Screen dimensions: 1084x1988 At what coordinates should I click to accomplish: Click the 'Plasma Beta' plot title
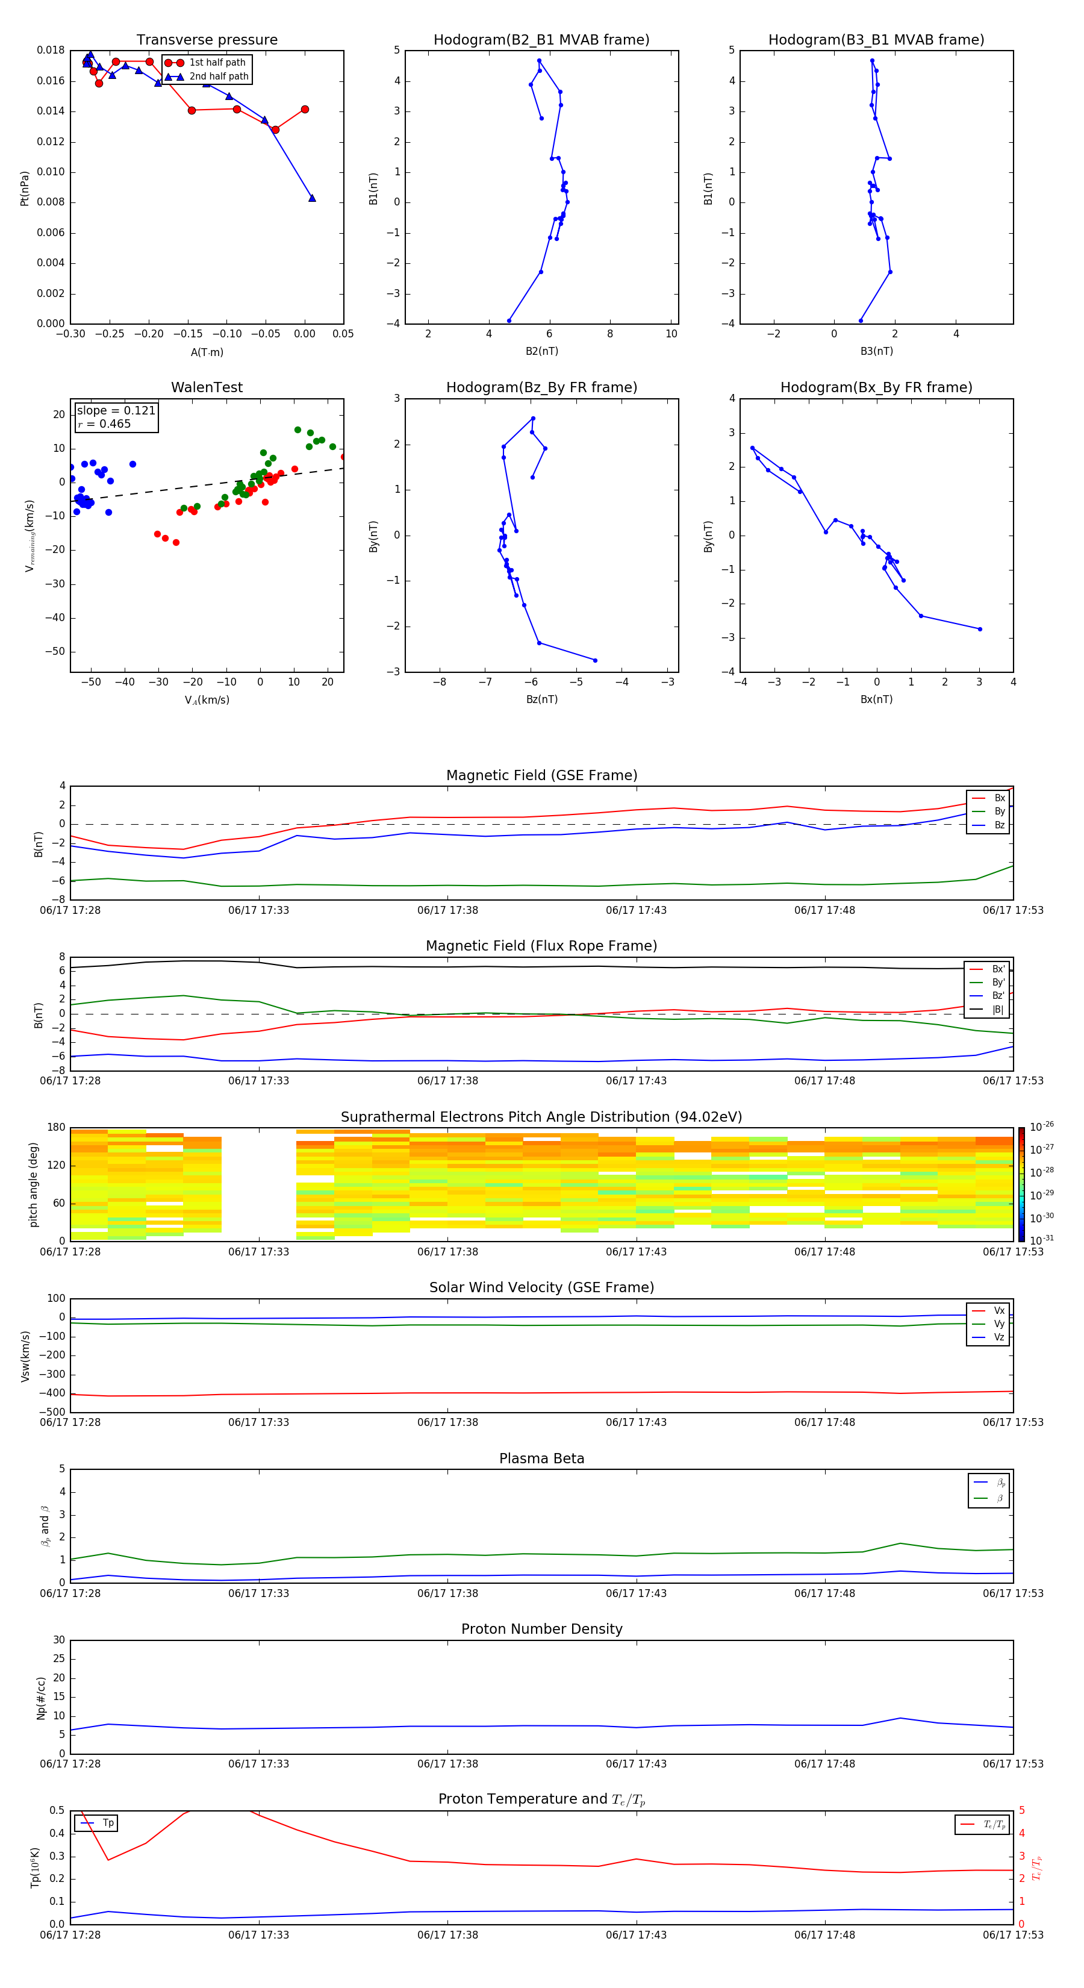[541, 1458]
